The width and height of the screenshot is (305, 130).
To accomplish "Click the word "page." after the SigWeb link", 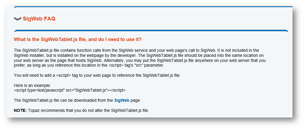I will click(136, 101).
